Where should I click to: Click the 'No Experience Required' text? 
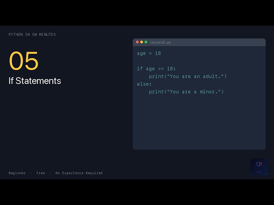(x=79, y=173)
